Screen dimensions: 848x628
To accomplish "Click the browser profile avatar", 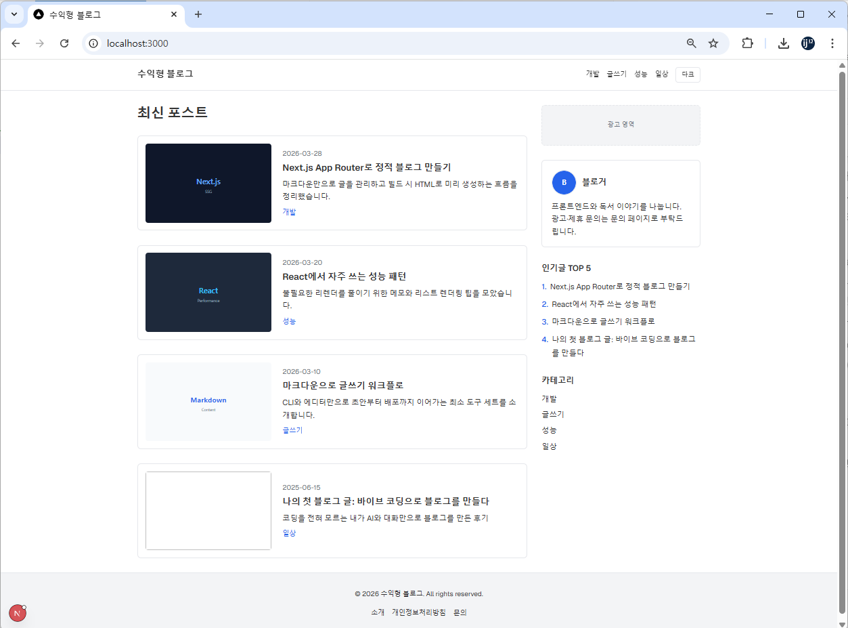I will point(807,43).
